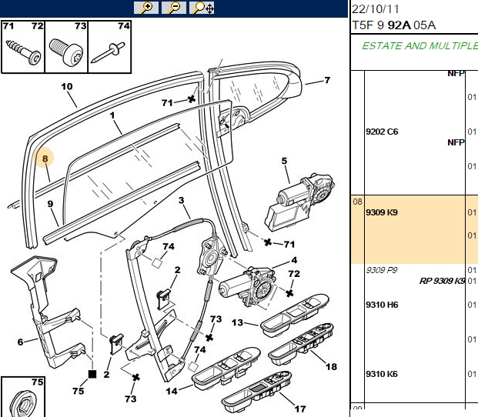Select callout number 9 lower weatherstrip
The image size is (478, 417).
50,204
